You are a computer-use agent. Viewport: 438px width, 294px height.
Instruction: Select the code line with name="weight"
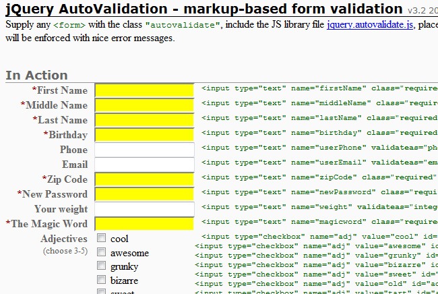319,207
